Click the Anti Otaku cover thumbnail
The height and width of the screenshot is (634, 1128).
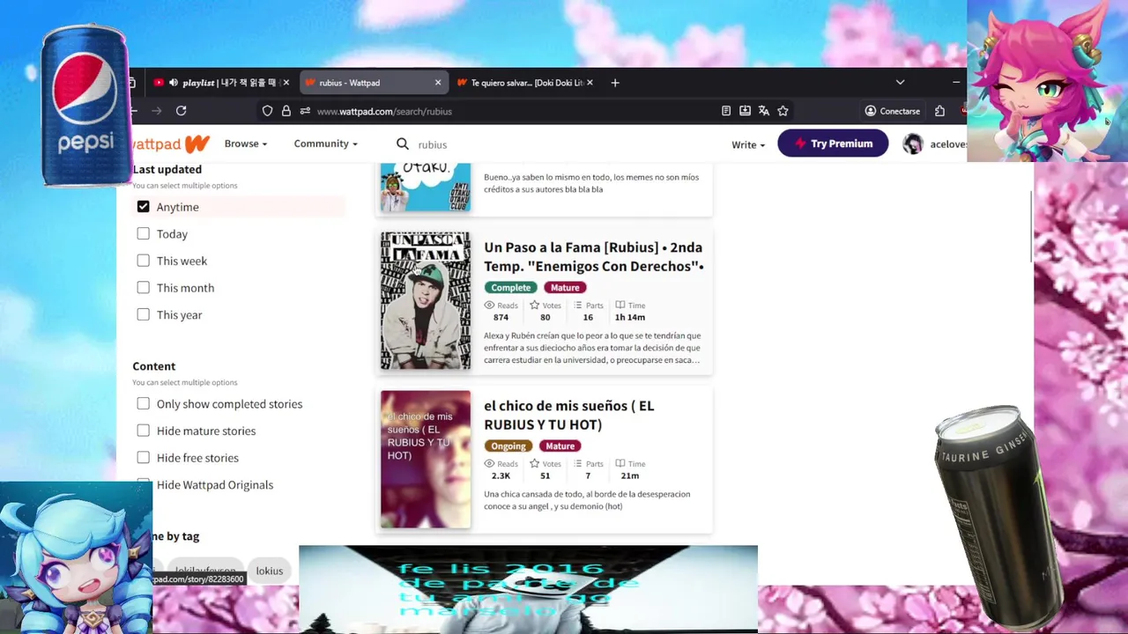pyautogui.click(x=426, y=187)
